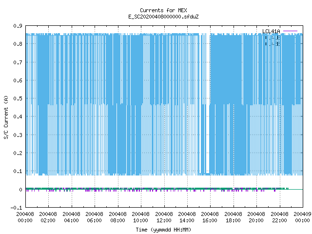Click the y-axis tick value 0.8
The image size is (312, 234).
[18, 44]
